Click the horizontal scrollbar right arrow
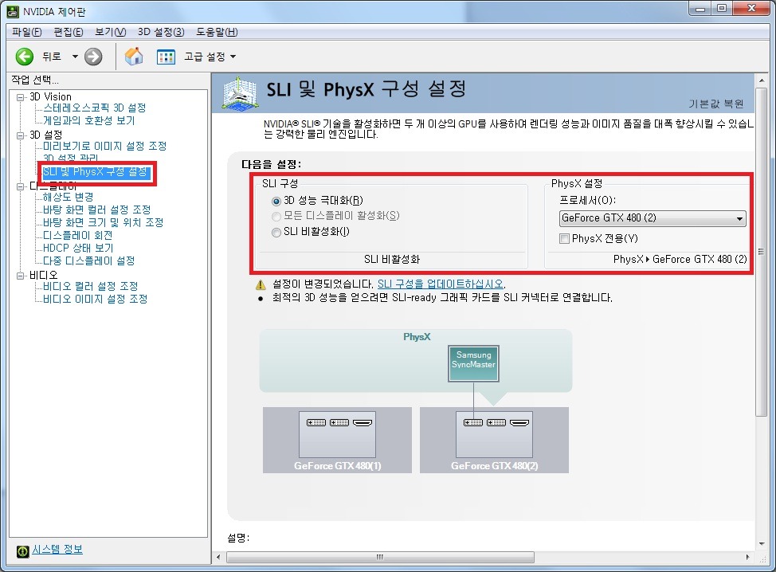 (748, 557)
